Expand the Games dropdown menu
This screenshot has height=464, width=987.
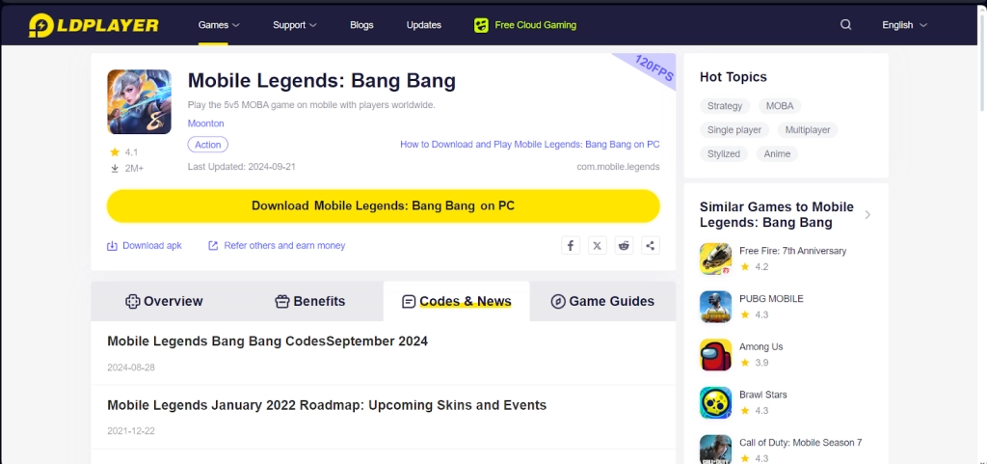point(219,25)
